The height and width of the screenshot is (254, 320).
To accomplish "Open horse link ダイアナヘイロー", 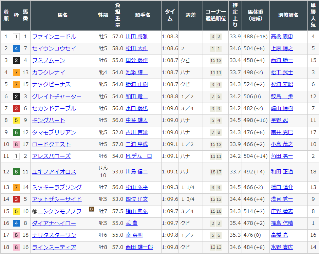I will click(x=54, y=223).
